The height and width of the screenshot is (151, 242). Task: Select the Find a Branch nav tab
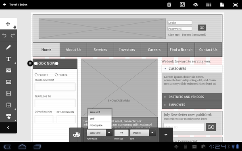pos(181,50)
